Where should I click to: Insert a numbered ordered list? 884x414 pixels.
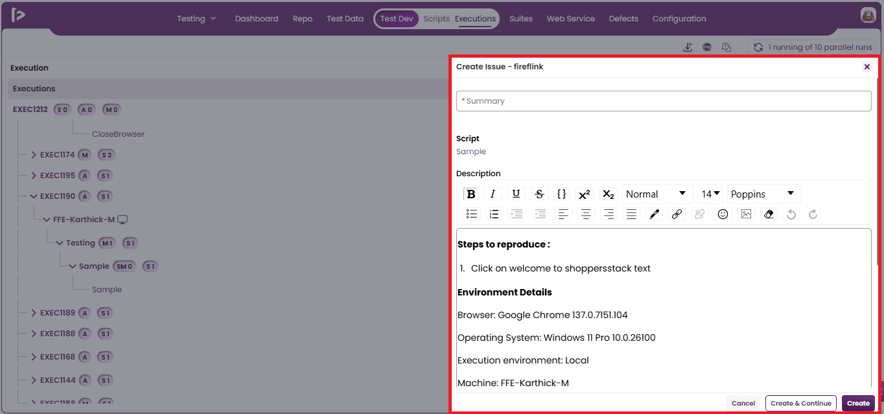pos(494,214)
